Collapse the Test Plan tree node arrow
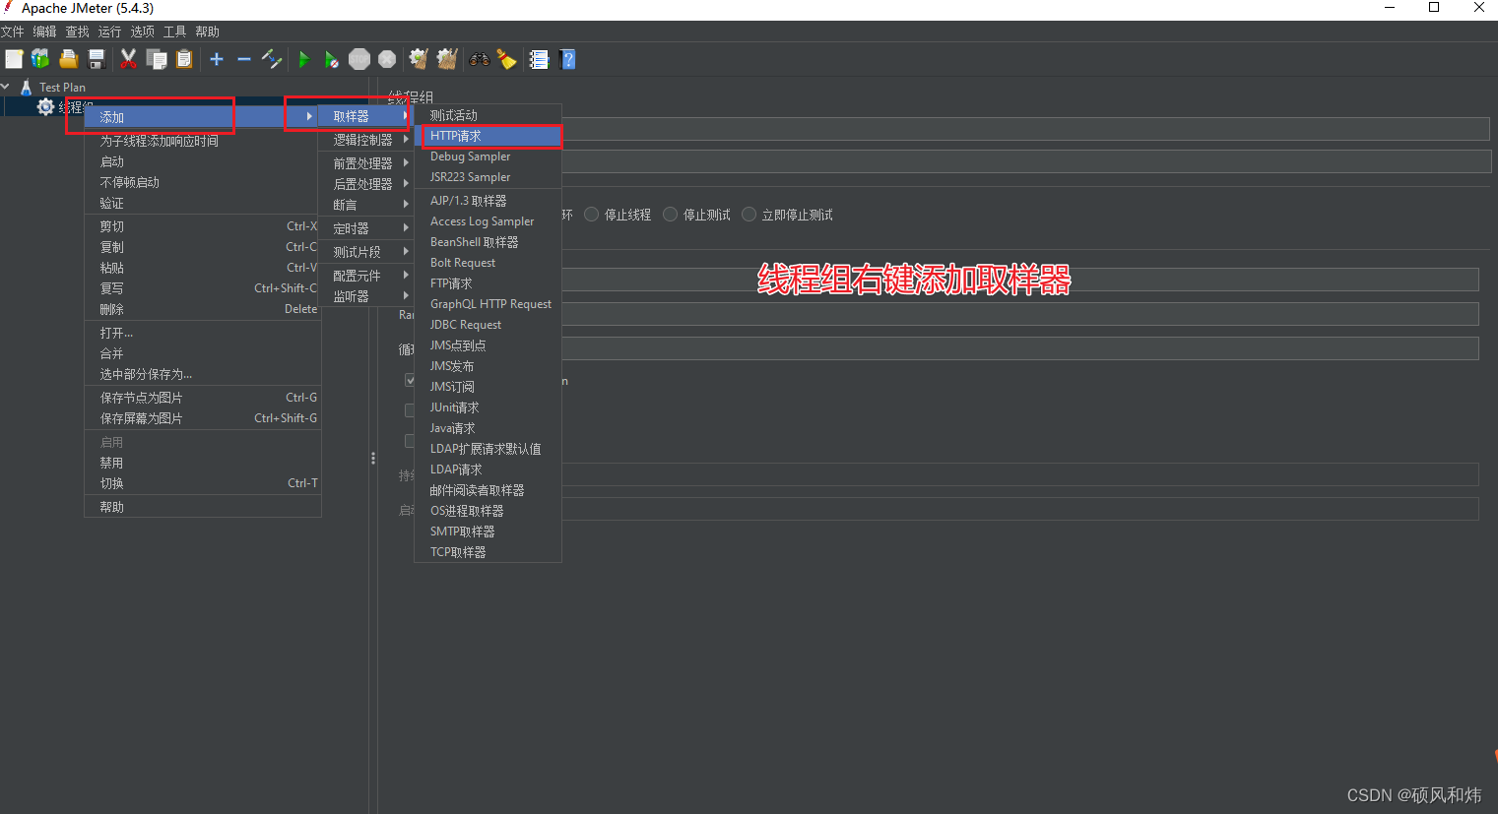Viewport: 1498px width, 814px height. (x=6, y=87)
